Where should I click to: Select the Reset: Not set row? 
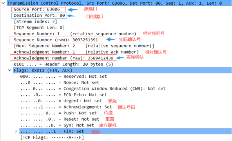click(60, 119)
